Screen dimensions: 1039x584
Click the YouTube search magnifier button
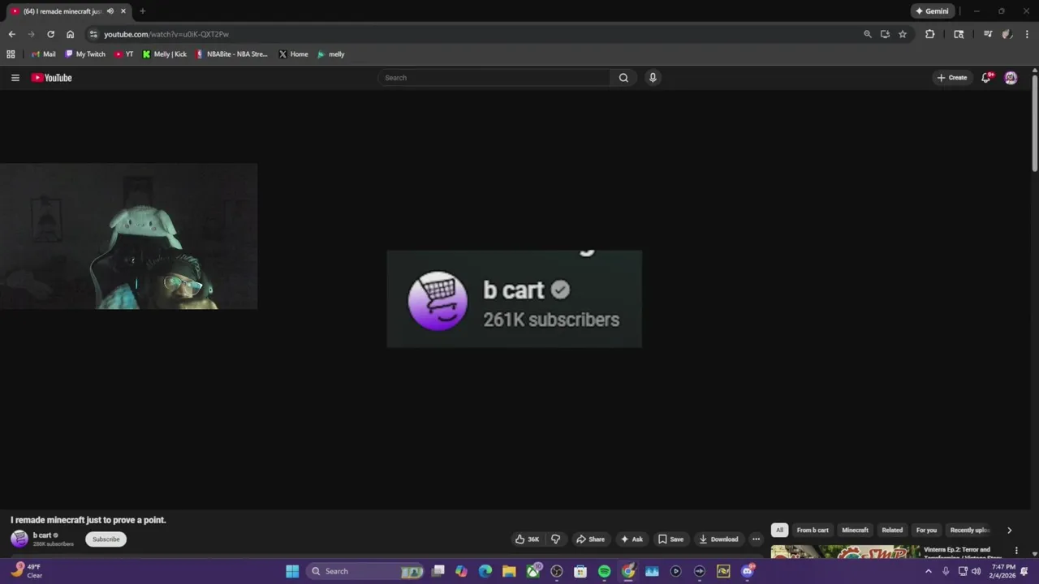pos(623,78)
